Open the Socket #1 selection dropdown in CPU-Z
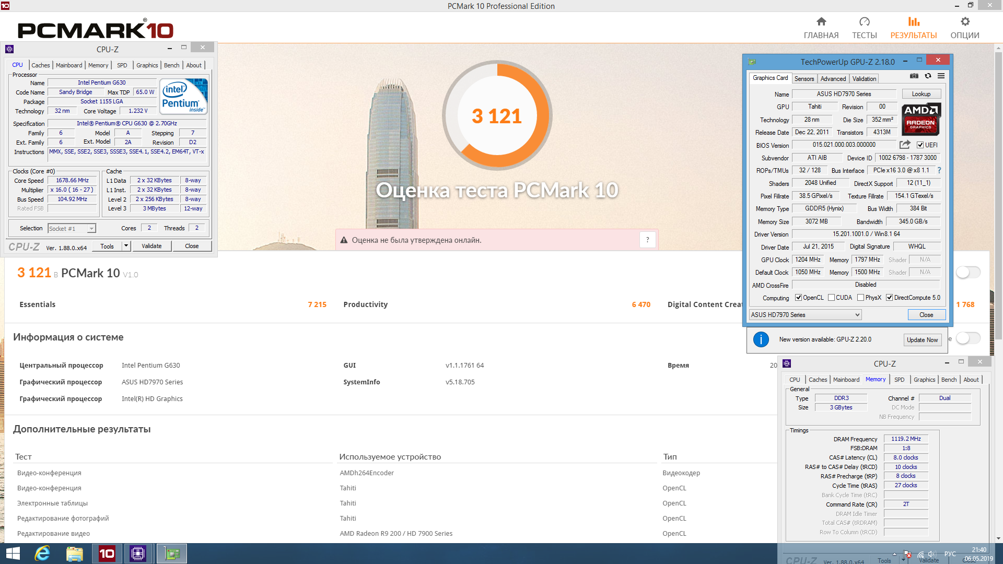Image resolution: width=1003 pixels, height=564 pixels. 72,229
